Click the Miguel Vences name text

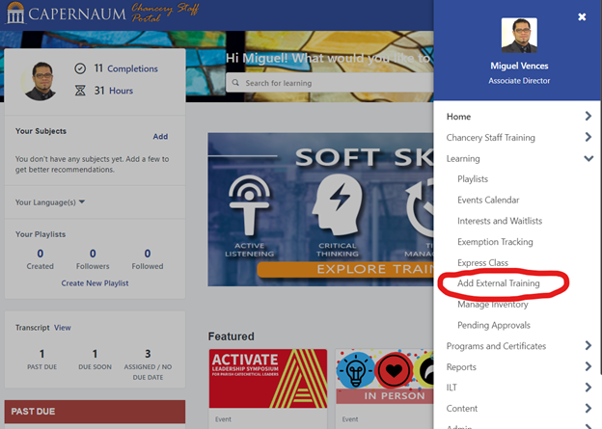(519, 66)
